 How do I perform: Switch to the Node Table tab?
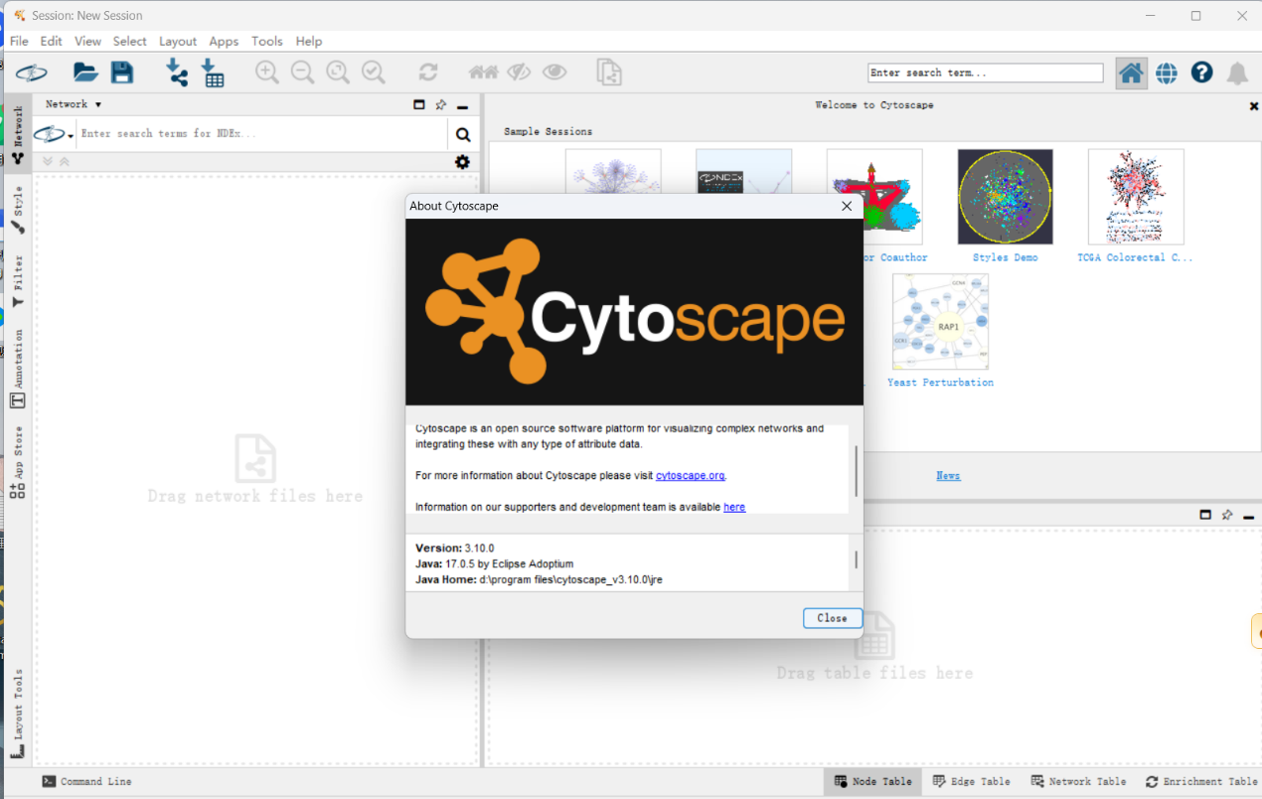click(872, 782)
